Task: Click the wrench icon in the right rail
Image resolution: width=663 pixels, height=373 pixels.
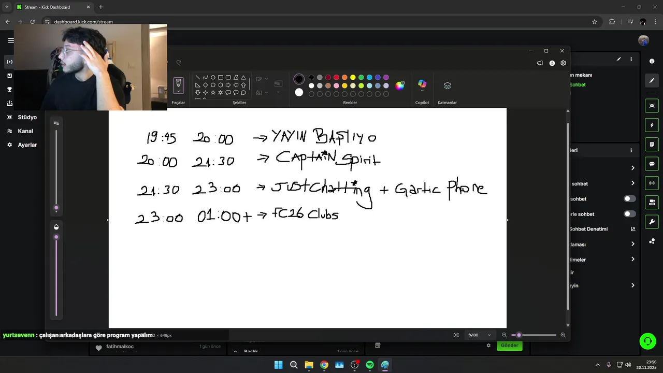Action: tap(652, 222)
